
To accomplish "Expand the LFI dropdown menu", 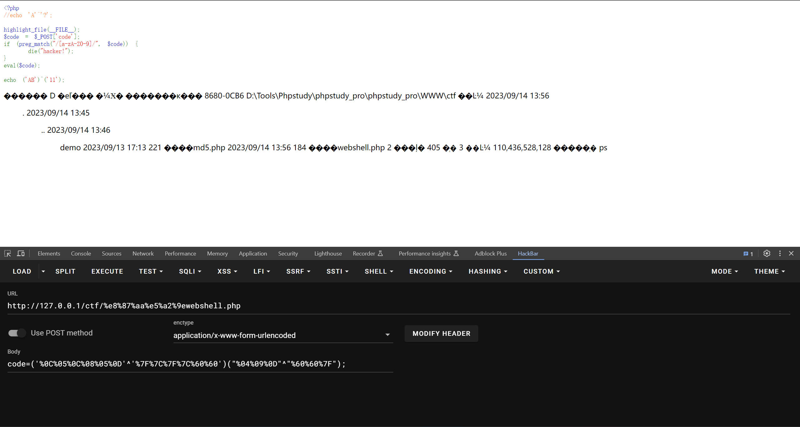I will point(262,271).
